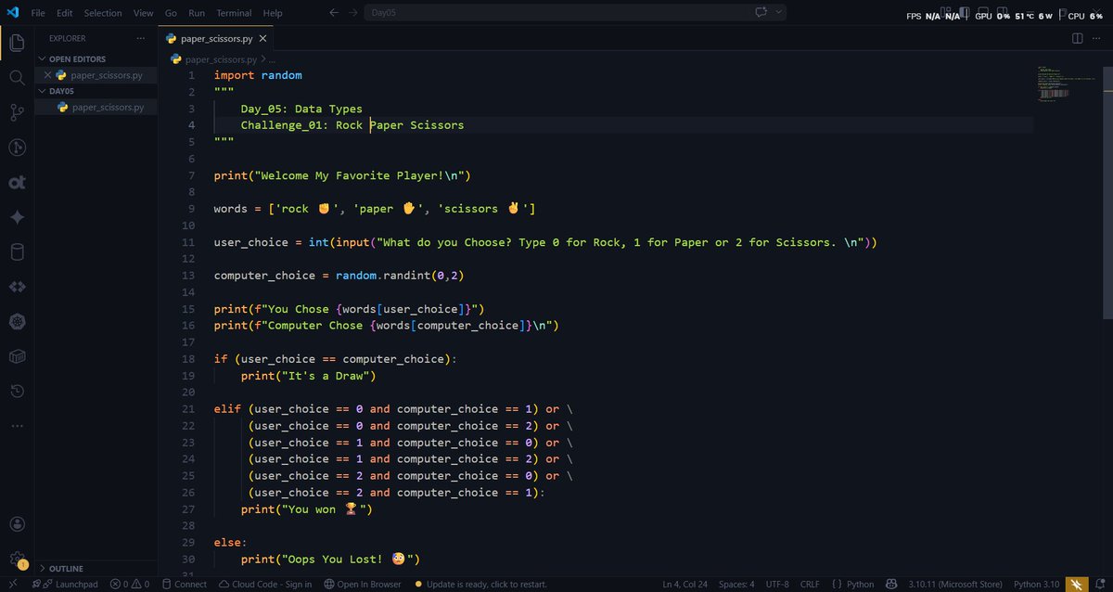This screenshot has width=1113, height=592.
Task: Click the EXPLORER panel title
Action: [68, 39]
